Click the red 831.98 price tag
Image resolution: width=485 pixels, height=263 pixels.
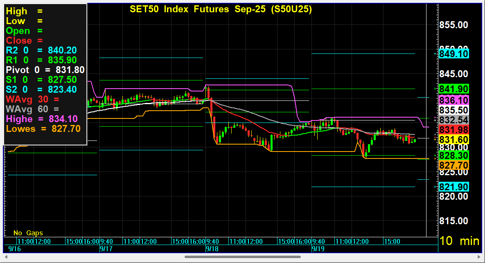(x=454, y=129)
